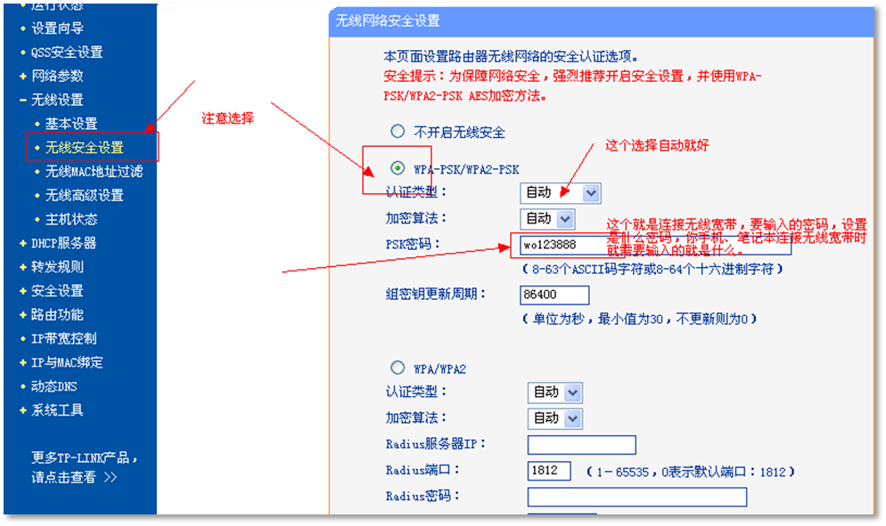This screenshot has width=886, height=526.
Task: Select the WPA/WPA2 radio option
Action: pyautogui.click(x=398, y=368)
